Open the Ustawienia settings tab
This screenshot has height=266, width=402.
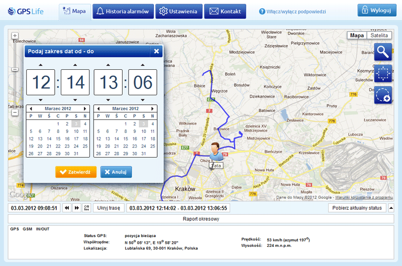pos(179,12)
